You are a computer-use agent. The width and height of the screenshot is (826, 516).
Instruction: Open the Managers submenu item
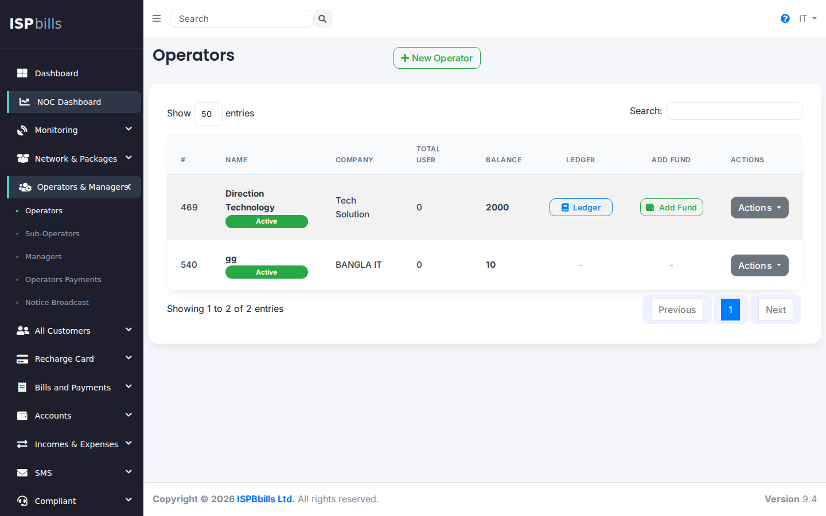(x=44, y=256)
